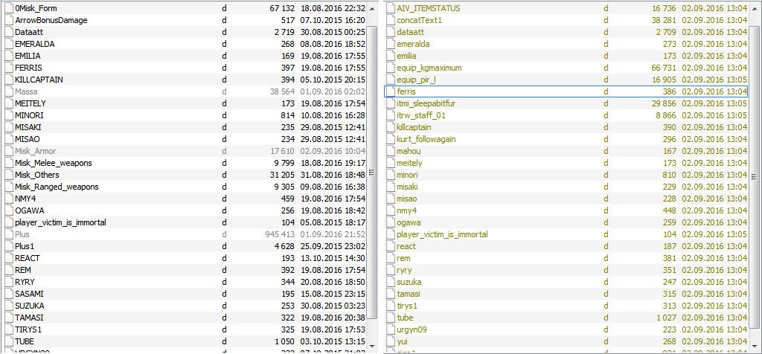Select player_victim_is_immortal in left pane
The height and width of the screenshot is (354, 762).
coord(185,222)
